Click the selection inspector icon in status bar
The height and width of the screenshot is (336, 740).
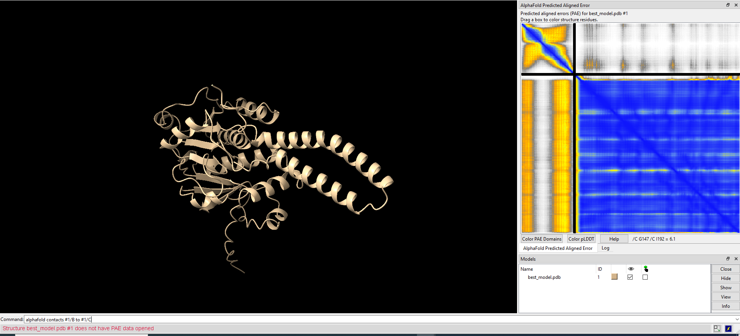[x=717, y=328]
